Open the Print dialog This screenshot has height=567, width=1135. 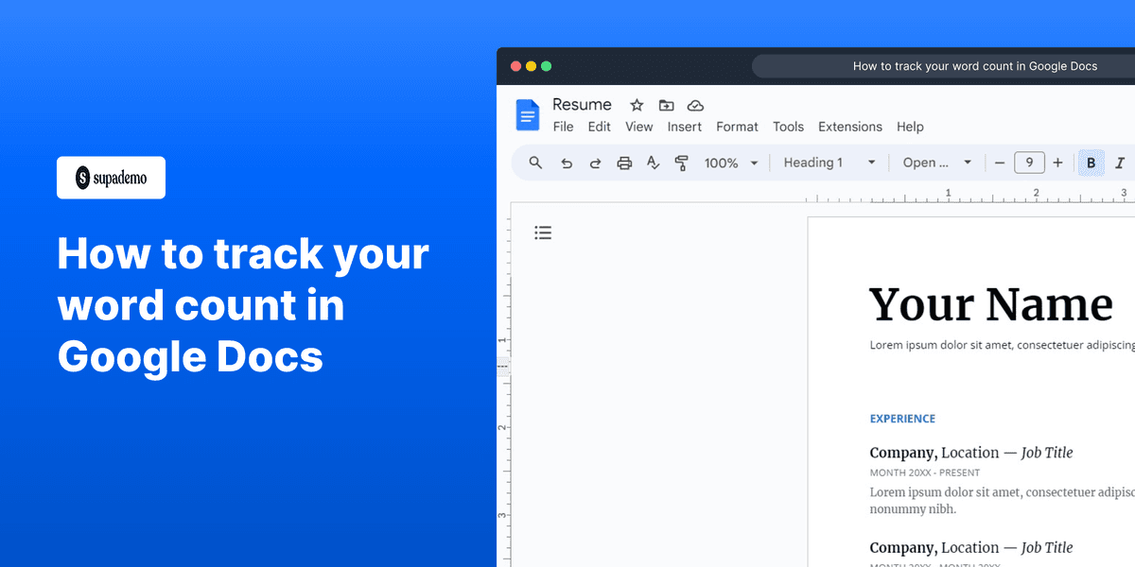624,163
